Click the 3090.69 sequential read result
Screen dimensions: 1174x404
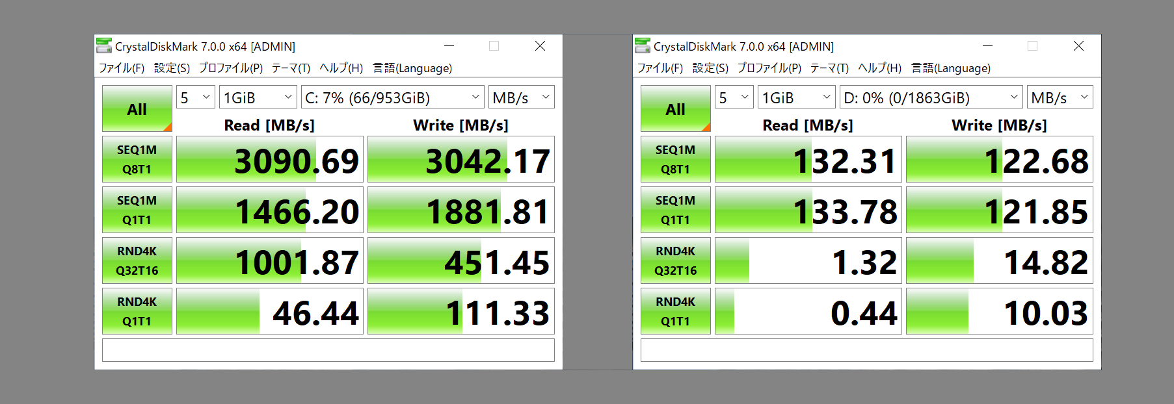pyautogui.click(x=270, y=159)
